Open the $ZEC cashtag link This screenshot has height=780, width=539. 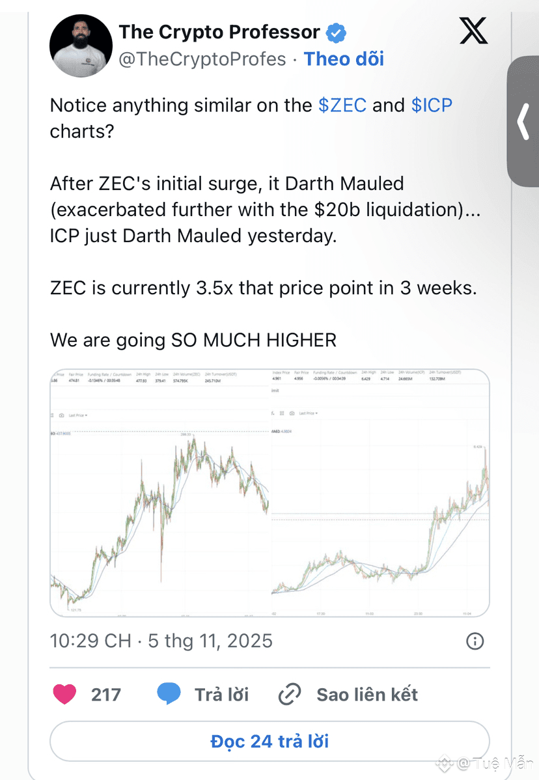[x=342, y=105]
